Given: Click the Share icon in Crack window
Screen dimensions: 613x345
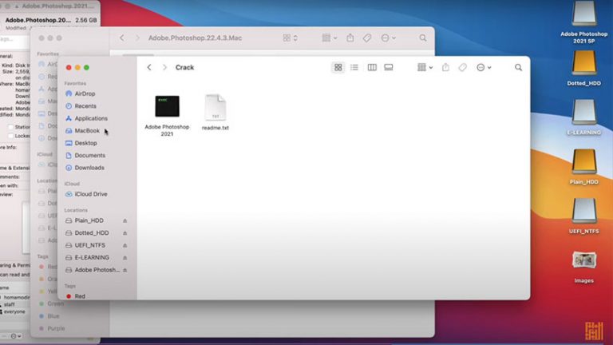Looking at the screenshot, I should point(445,67).
